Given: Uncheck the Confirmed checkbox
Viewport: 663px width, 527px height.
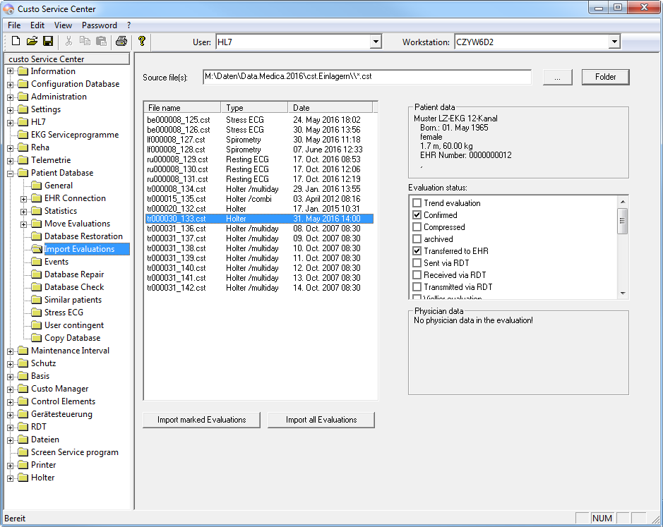Looking at the screenshot, I should tap(417, 214).
